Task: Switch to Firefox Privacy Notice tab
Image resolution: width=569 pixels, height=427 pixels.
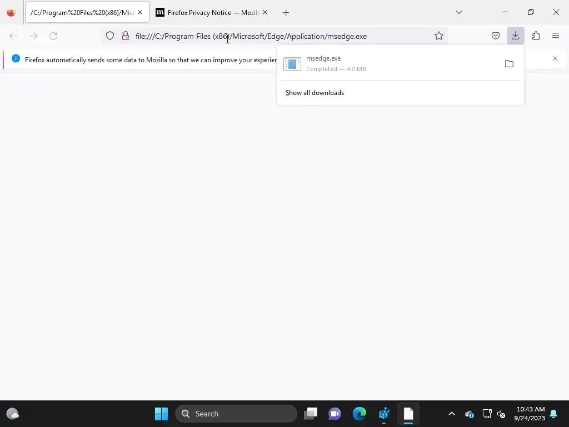Action: click(212, 12)
